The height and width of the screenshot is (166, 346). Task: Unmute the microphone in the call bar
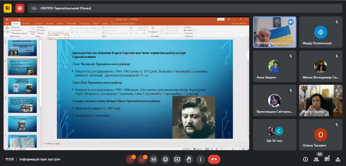pos(130,159)
